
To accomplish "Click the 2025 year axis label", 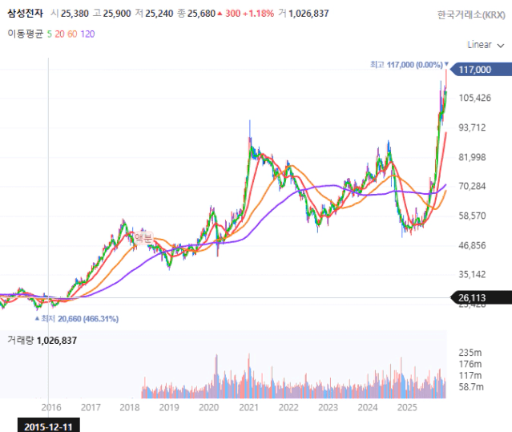I will 407,407.
